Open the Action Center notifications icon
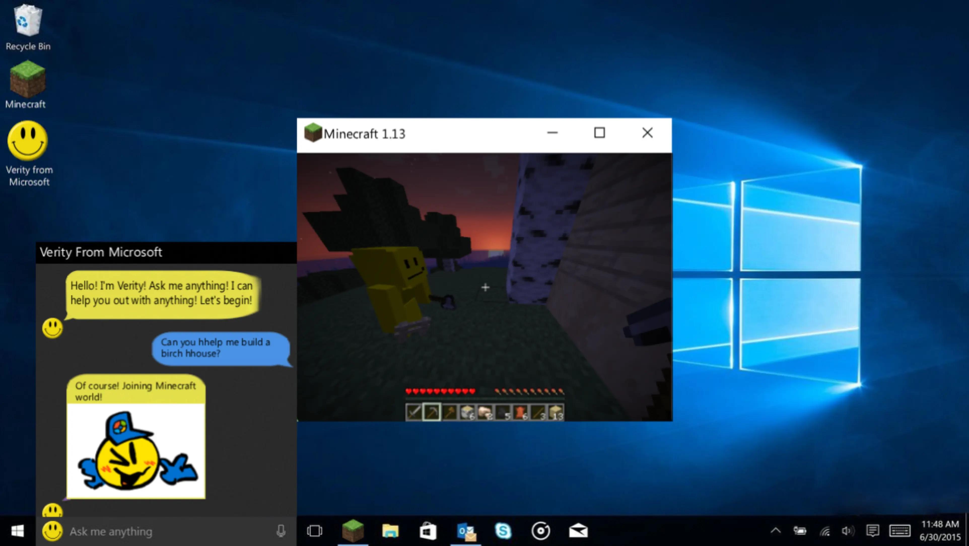The image size is (969, 546). click(872, 531)
